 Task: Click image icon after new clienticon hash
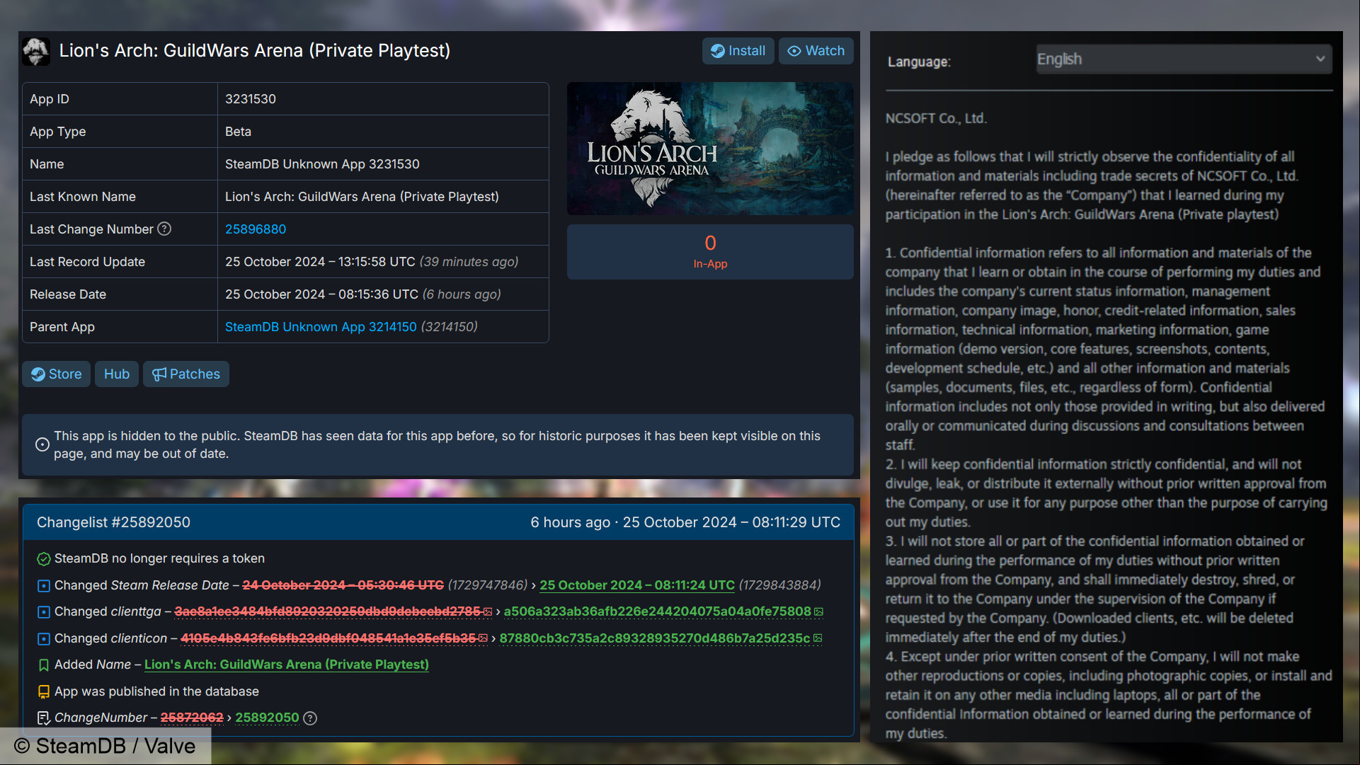point(818,638)
